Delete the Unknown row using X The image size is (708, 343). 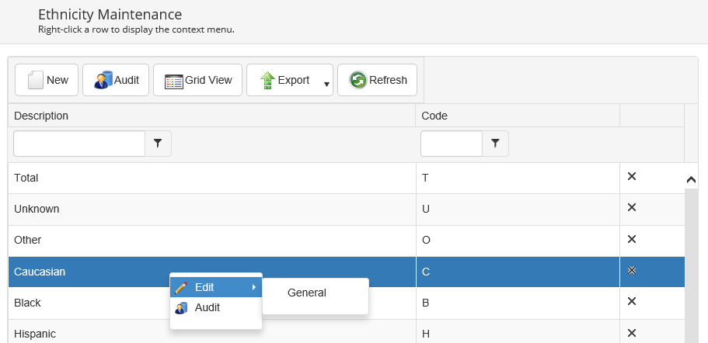click(x=632, y=207)
